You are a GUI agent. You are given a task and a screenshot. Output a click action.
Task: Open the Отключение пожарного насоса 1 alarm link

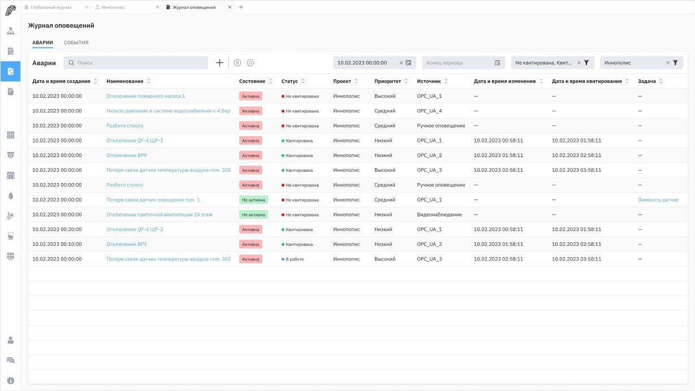pyautogui.click(x=145, y=96)
